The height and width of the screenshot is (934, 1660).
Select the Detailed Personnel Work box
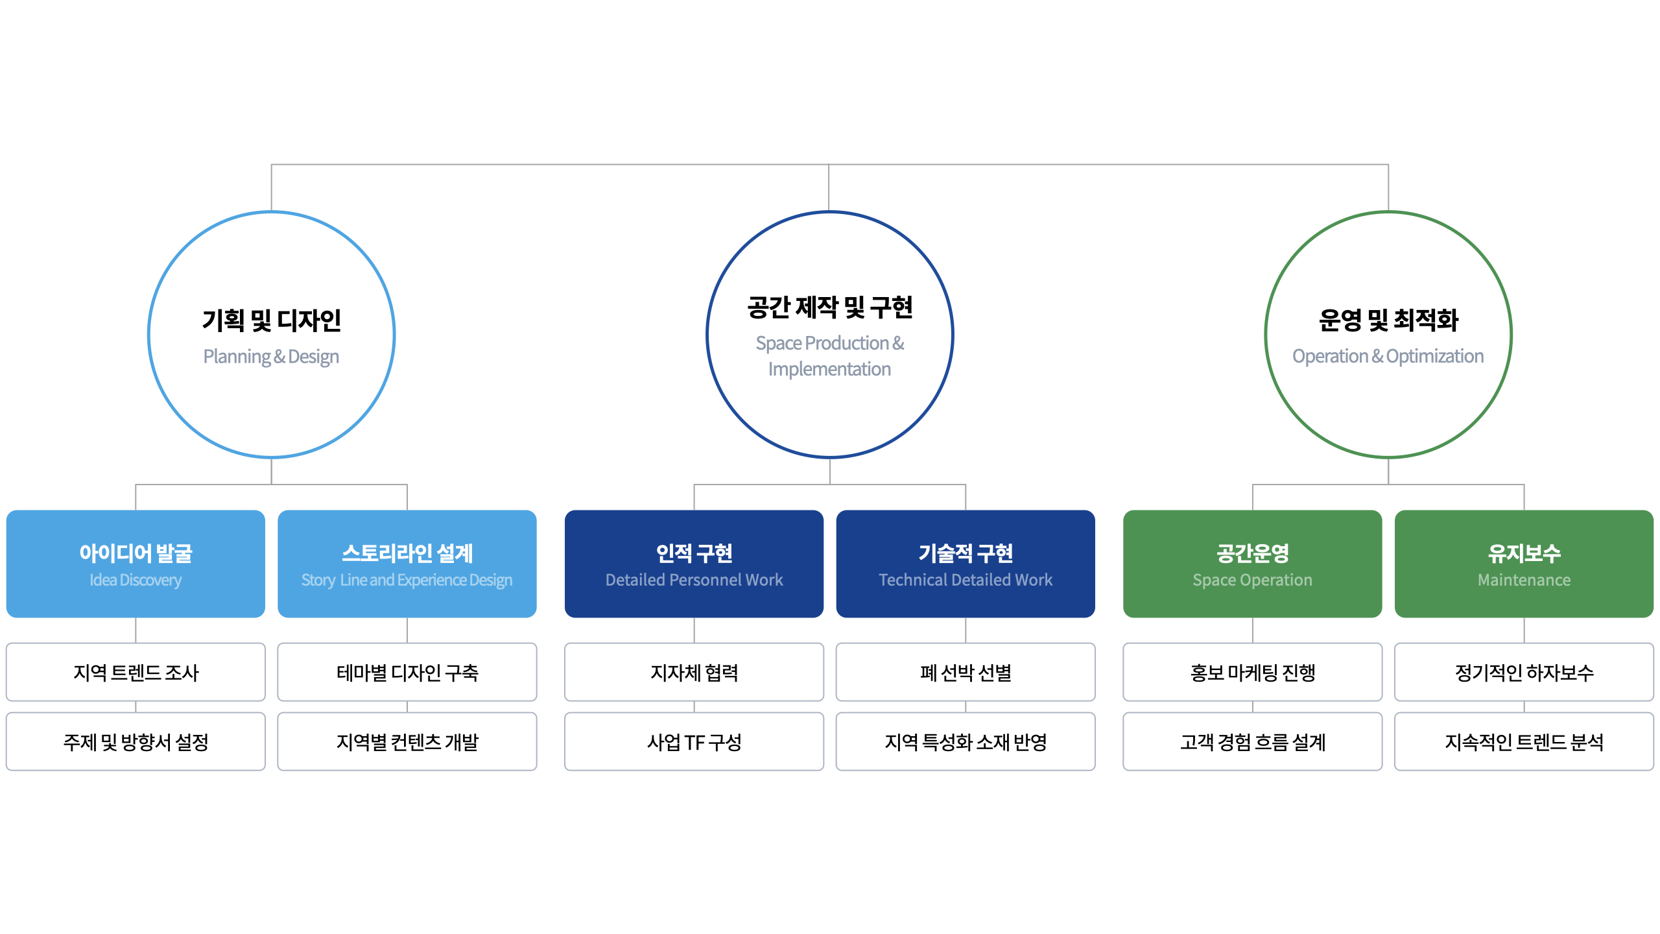point(694,564)
